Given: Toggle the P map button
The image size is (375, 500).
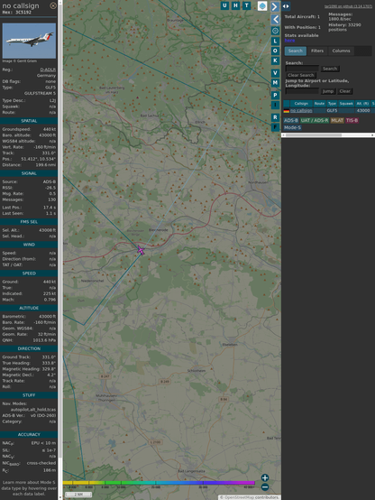Looking at the screenshot, I should 275,95.
